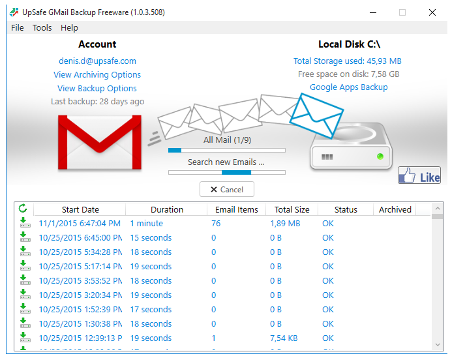
Task: Click backup icon for 10/25/2015 3:53:52 row
Action: coord(25,280)
